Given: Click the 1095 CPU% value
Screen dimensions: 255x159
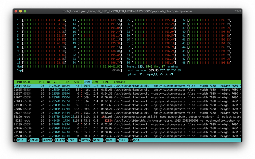Looking at the screenshot, I should coord(87,86).
